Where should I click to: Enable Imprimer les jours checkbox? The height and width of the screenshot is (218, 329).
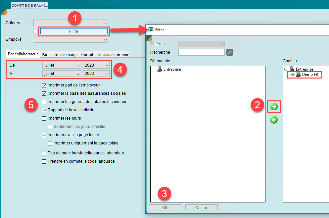[x=44, y=118]
